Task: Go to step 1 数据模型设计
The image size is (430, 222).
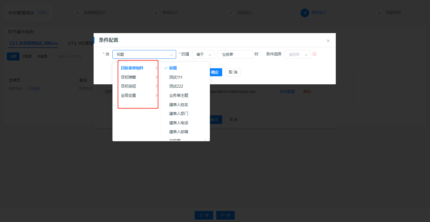Action: pyautogui.click(x=90, y=13)
